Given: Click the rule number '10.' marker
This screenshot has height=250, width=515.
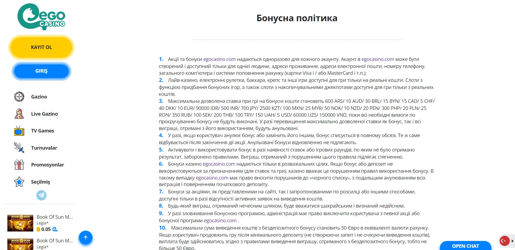Looking at the screenshot, I should pos(163,228).
